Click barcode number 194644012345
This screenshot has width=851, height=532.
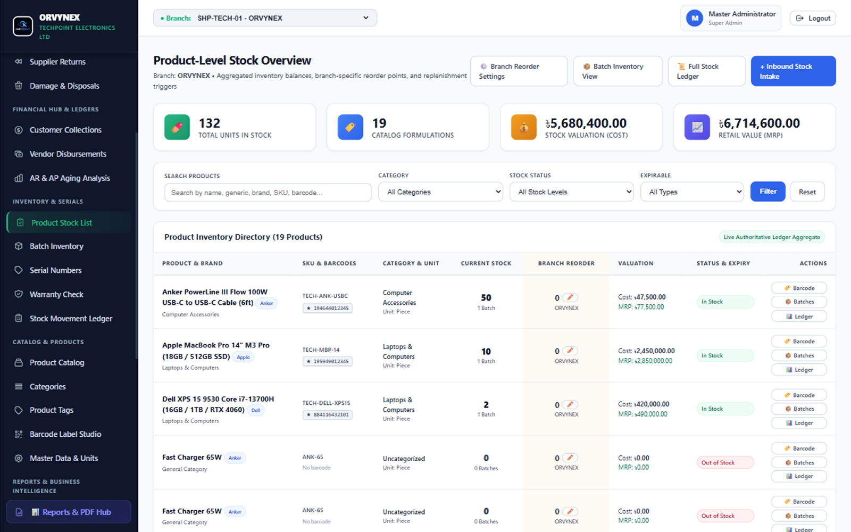coord(328,308)
